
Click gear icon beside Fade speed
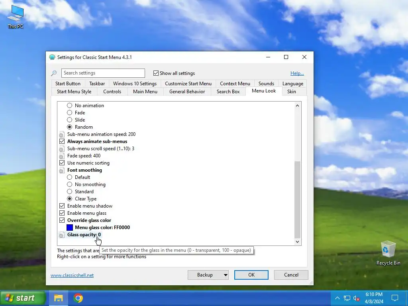(62, 156)
